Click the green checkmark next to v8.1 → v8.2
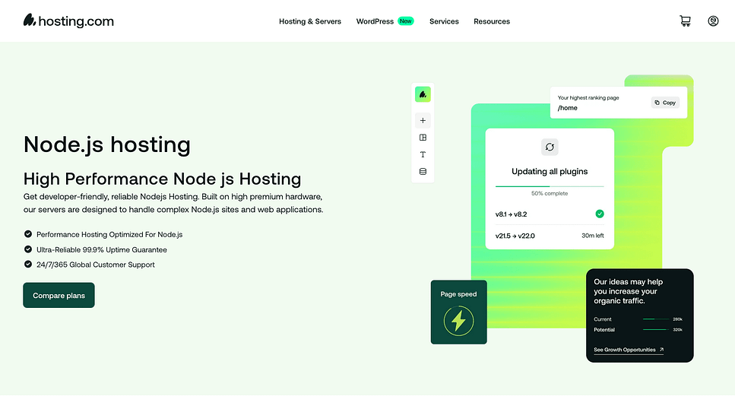This screenshot has height=409, width=735. coord(599,214)
